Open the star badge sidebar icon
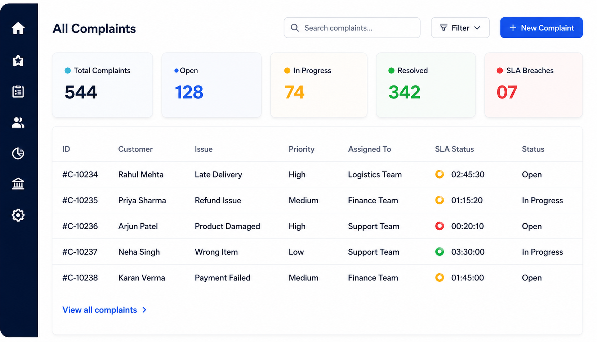 [x=18, y=61]
